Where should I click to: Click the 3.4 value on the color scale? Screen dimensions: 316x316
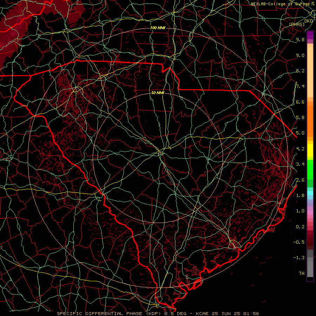pos(300,164)
